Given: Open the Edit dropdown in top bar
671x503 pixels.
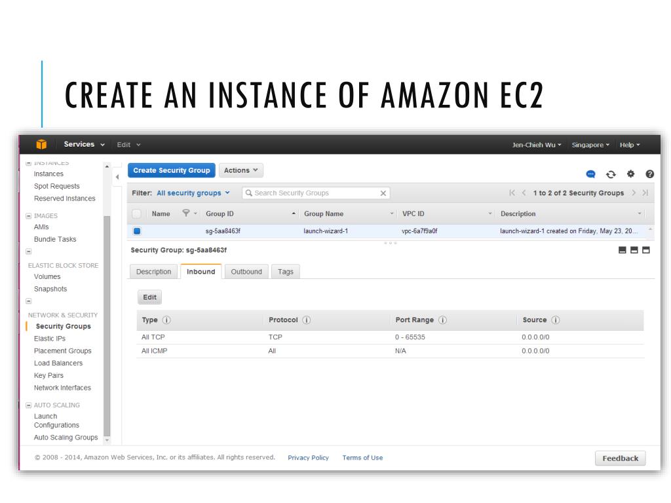Looking at the screenshot, I should (x=128, y=145).
